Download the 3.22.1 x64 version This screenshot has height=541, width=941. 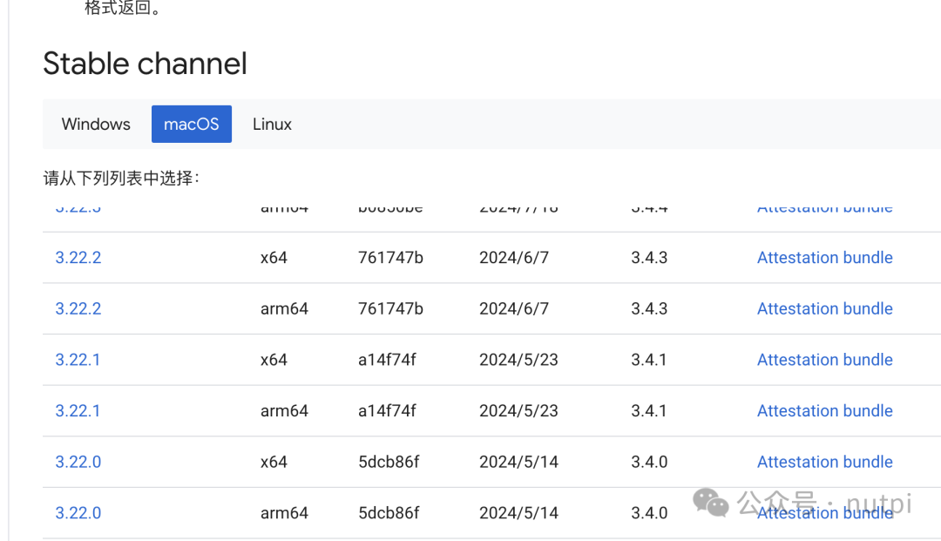(78, 360)
